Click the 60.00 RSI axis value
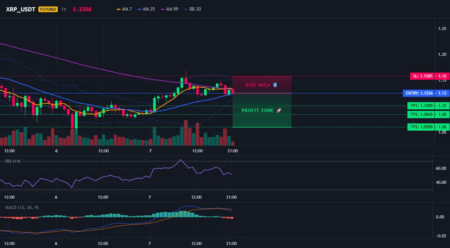This screenshot has height=248, width=450. coord(441,168)
